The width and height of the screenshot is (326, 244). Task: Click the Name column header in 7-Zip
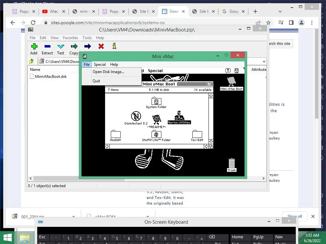click(35, 70)
